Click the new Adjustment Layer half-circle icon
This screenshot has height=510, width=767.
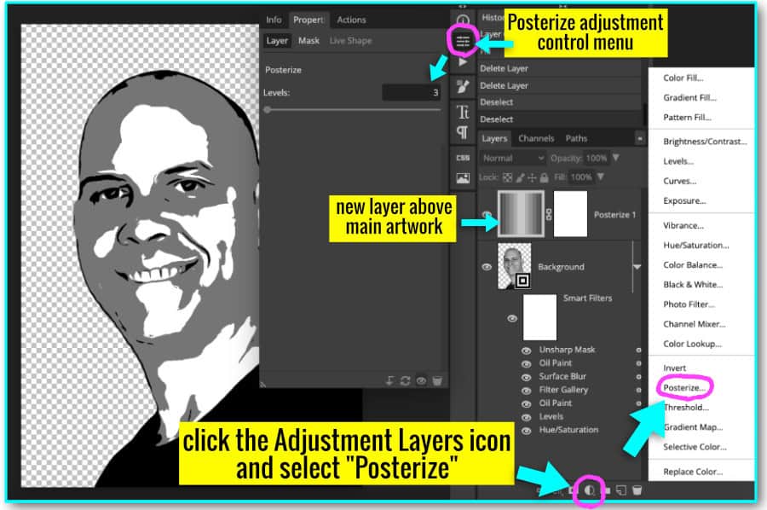tap(590, 490)
